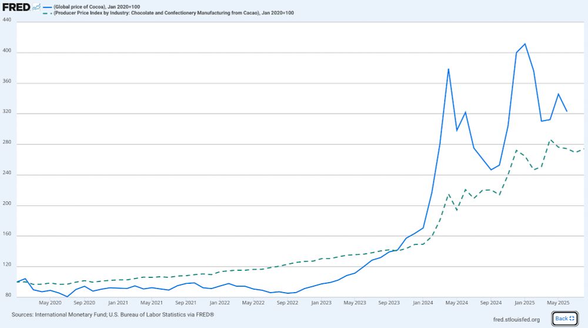Click the FRED logo
This screenshot has width=588, height=328.
21,6
